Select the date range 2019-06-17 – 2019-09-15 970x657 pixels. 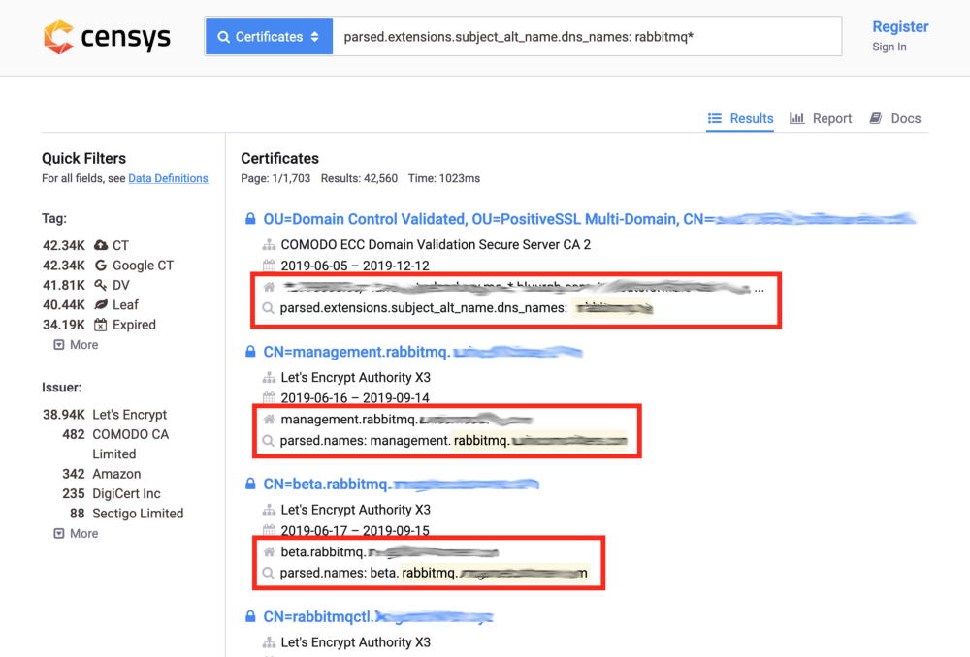pyautogui.click(x=355, y=530)
